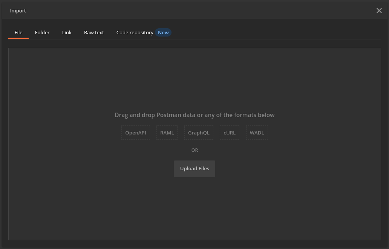Close the Import dialog with the X

pyautogui.click(x=379, y=11)
